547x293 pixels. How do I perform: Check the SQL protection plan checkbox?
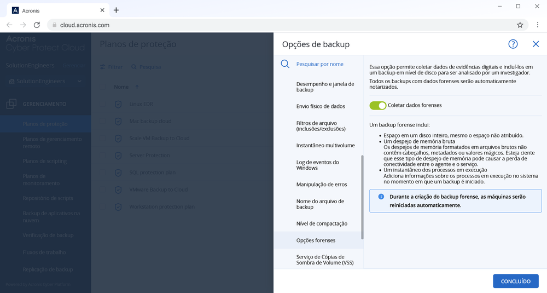tap(103, 173)
